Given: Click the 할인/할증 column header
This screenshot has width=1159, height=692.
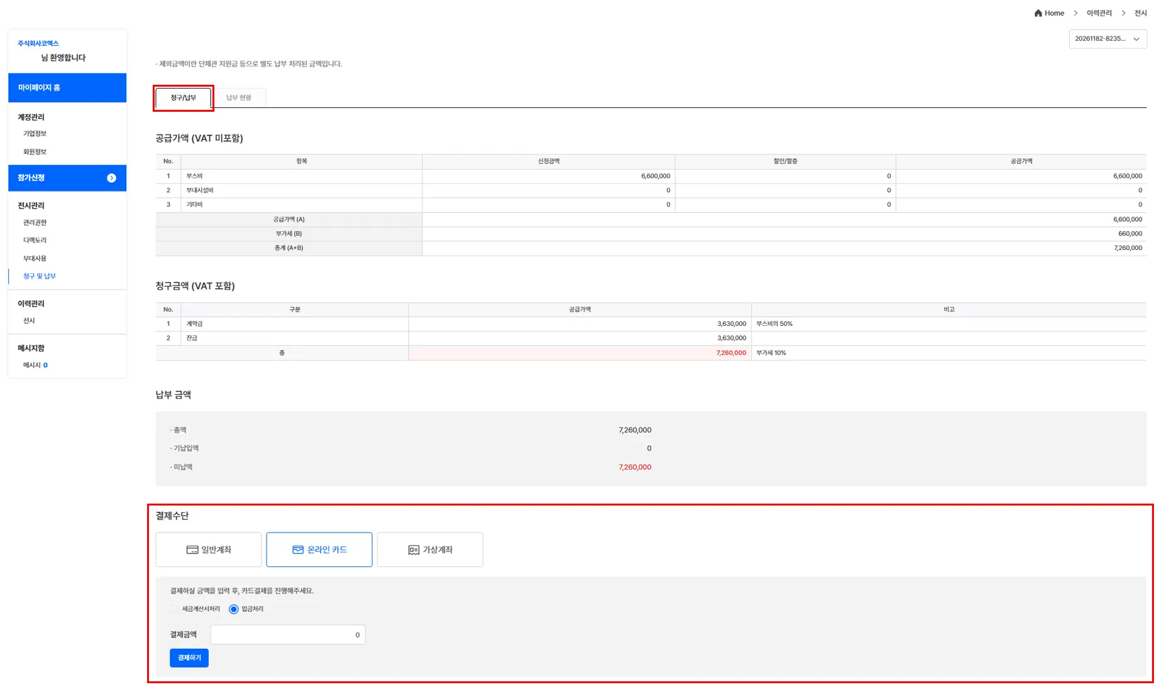Looking at the screenshot, I should 786,161.
